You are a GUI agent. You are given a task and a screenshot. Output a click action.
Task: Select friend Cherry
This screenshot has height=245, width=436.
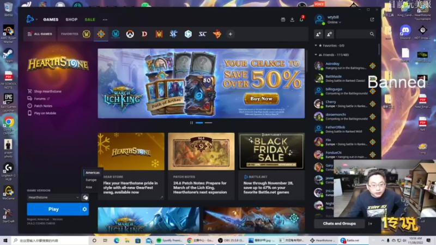(345, 103)
